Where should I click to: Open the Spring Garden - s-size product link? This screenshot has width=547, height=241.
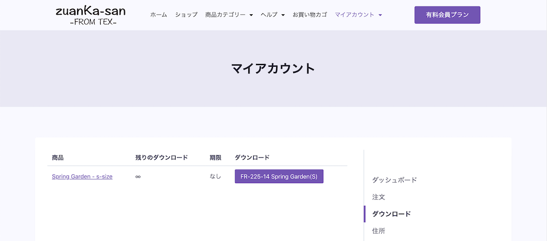pyautogui.click(x=82, y=177)
